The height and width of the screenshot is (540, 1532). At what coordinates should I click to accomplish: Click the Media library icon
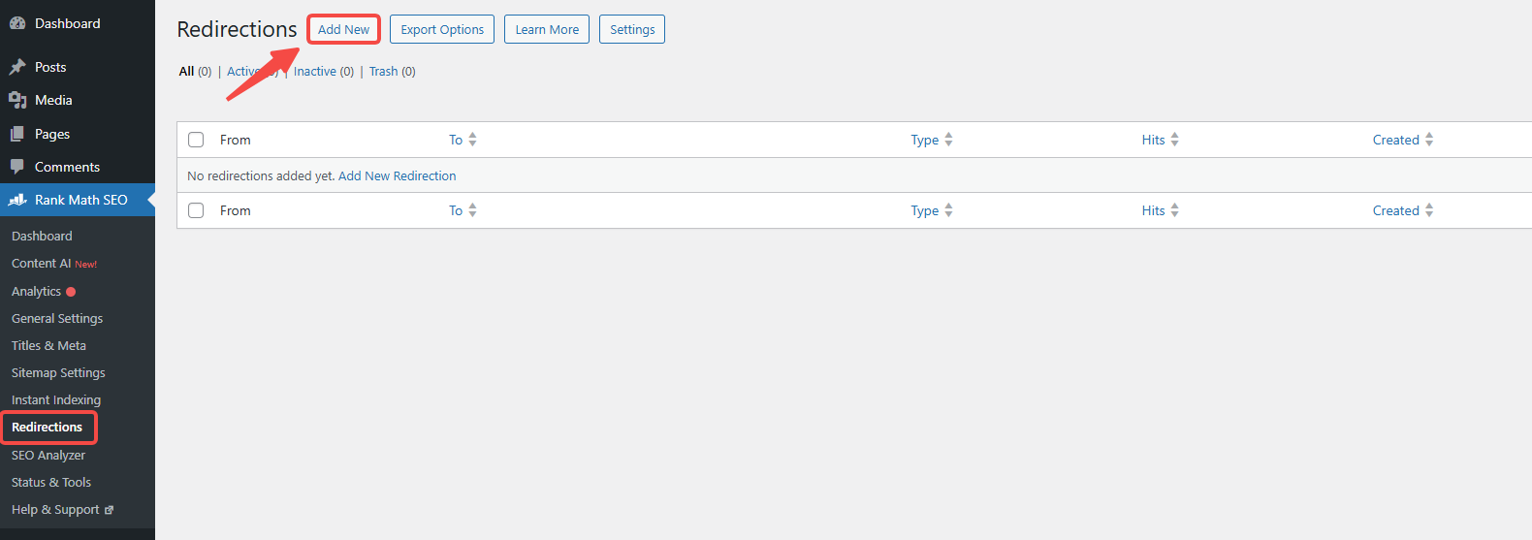click(x=17, y=100)
